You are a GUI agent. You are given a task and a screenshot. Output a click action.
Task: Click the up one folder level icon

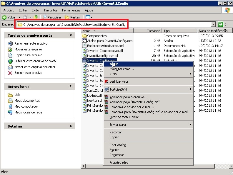[36, 17]
